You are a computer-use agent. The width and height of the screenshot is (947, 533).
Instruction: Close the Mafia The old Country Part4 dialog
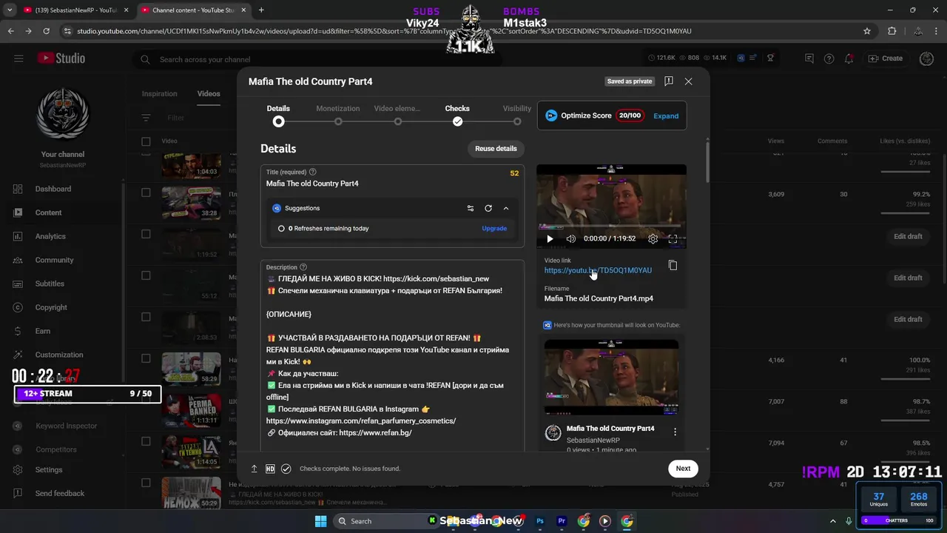[688, 81]
